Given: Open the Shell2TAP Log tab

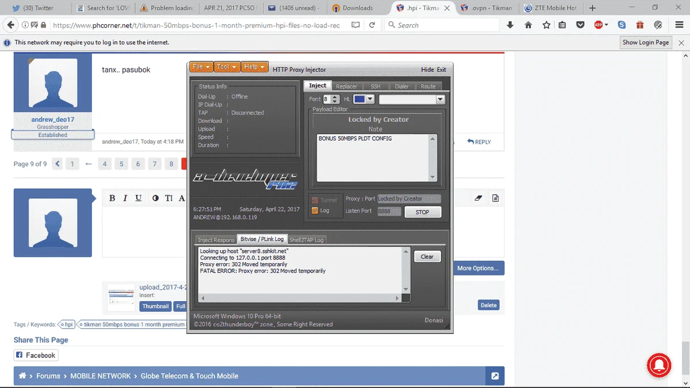Looking at the screenshot, I should pos(306,240).
